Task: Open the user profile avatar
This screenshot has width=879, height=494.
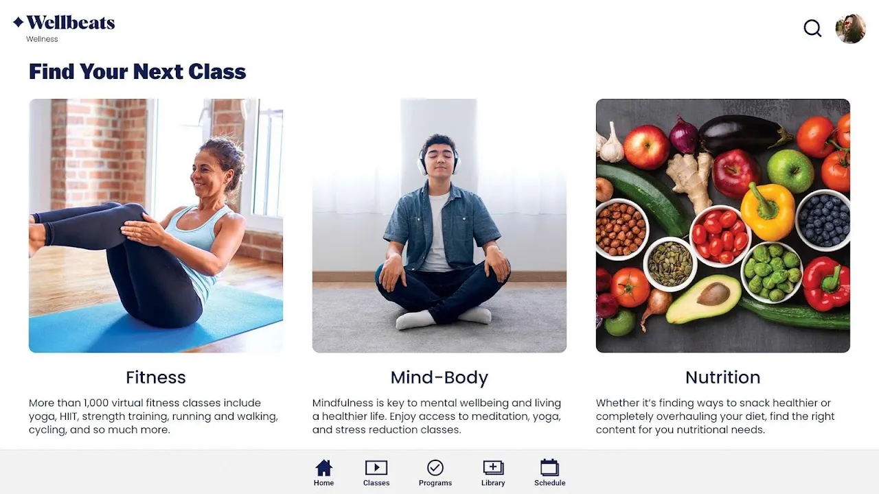Action: (x=850, y=29)
